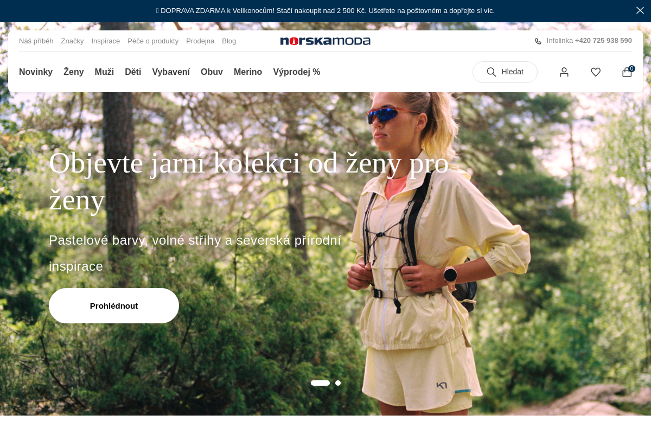This screenshot has width=651, height=434.
Task: Open the user account icon
Action: (x=564, y=72)
